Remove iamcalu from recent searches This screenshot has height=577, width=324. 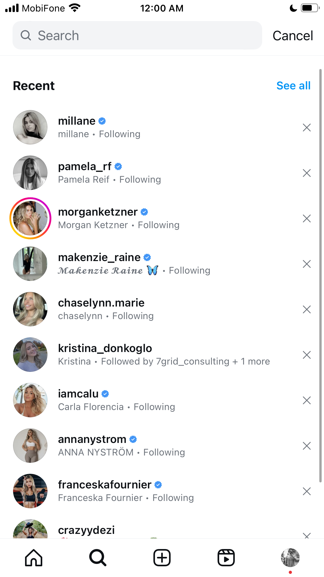307,400
